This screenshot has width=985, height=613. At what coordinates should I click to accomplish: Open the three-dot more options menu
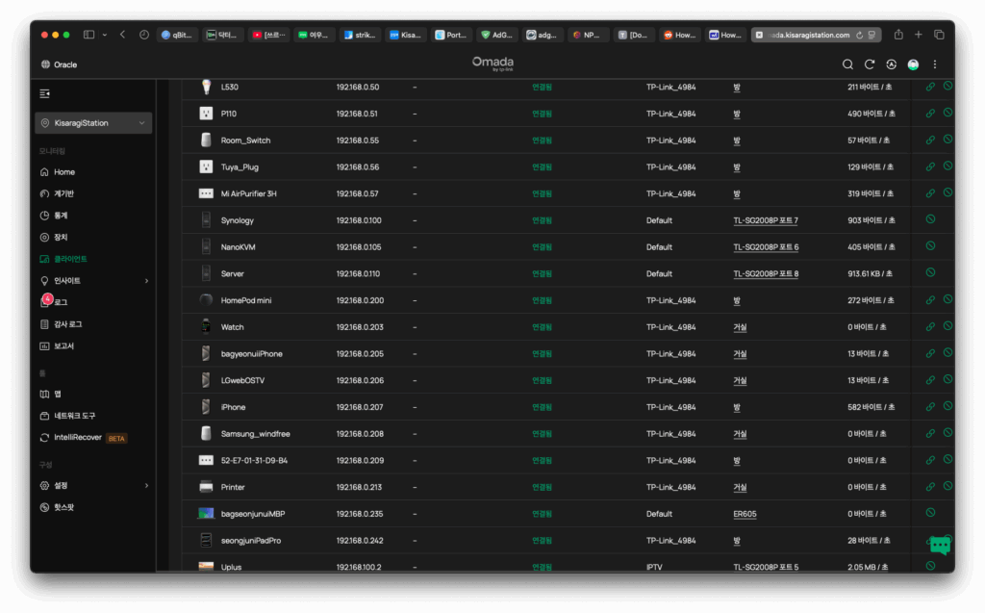tap(935, 64)
